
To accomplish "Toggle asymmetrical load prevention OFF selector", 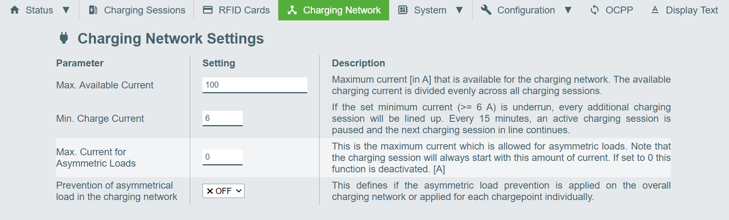I will coord(223,191).
